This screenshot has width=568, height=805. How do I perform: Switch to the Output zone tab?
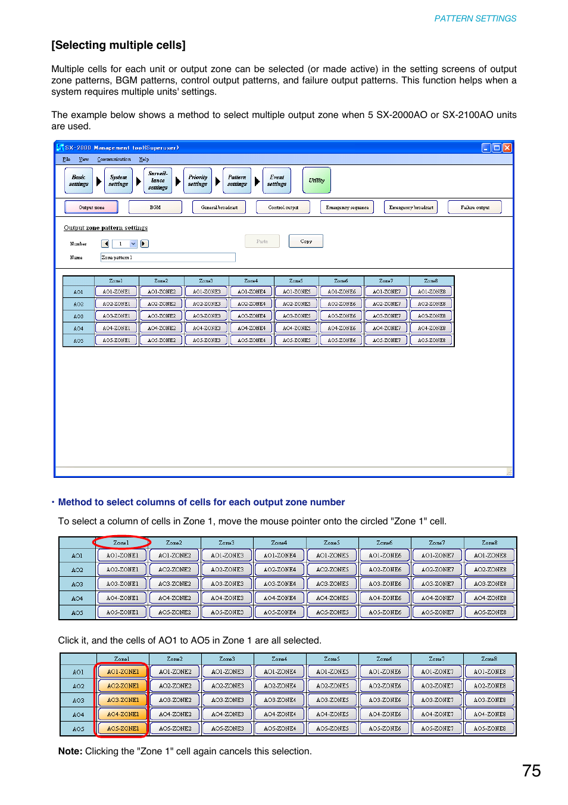point(91,207)
